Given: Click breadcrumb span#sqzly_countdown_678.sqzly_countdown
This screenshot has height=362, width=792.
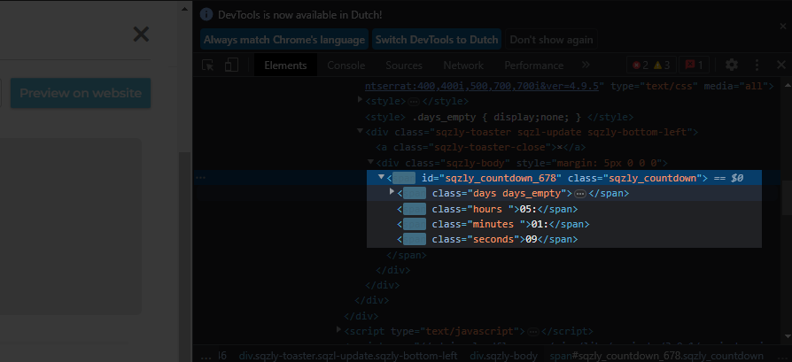Looking at the screenshot, I should point(656,356).
